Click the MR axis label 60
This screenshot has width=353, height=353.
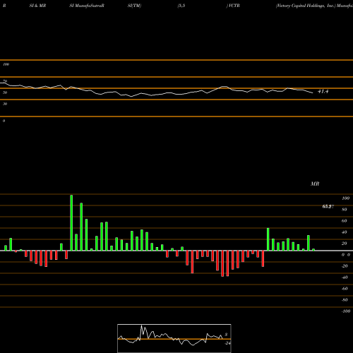(x=345, y=221)
